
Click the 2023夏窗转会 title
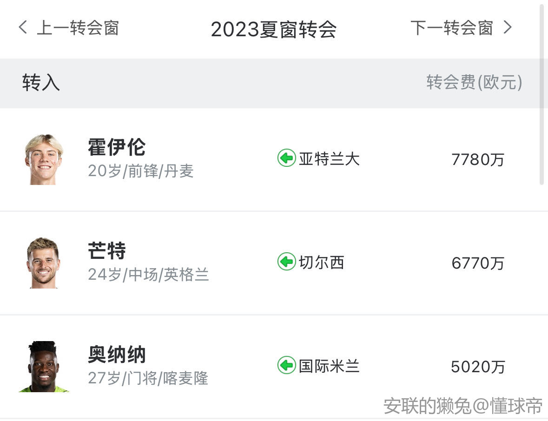pyautogui.click(x=274, y=29)
